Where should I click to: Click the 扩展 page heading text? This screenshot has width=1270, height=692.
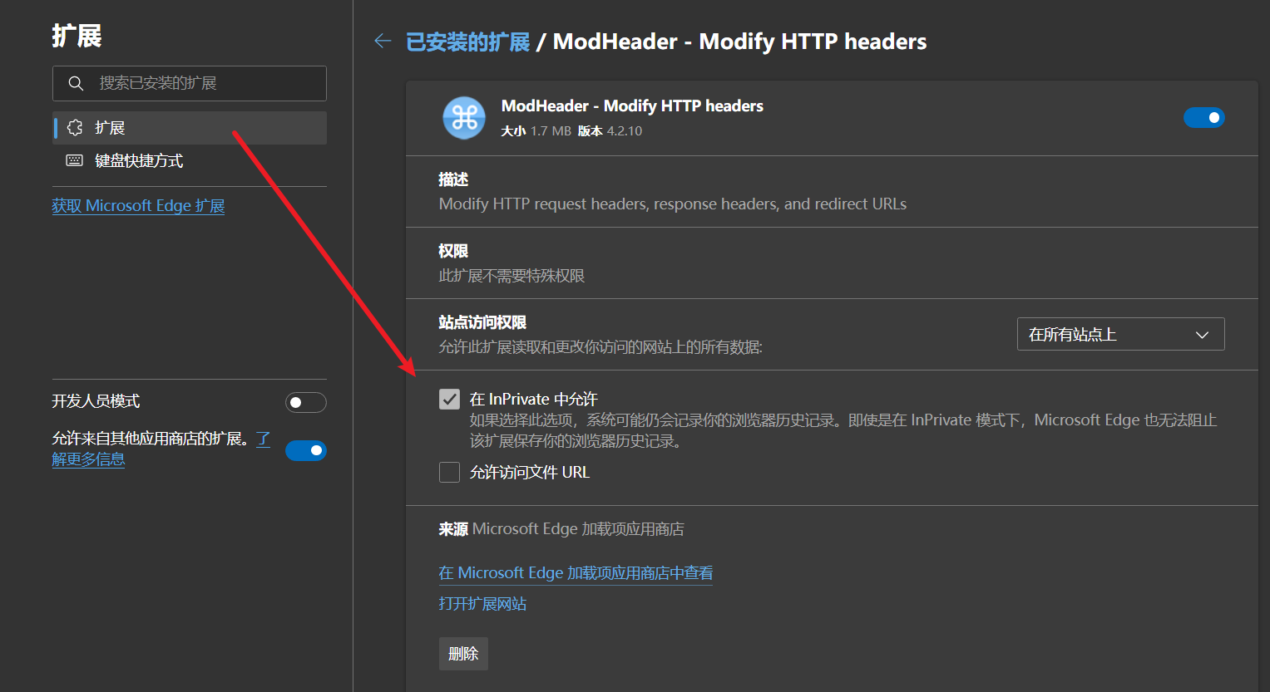(x=77, y=36)
